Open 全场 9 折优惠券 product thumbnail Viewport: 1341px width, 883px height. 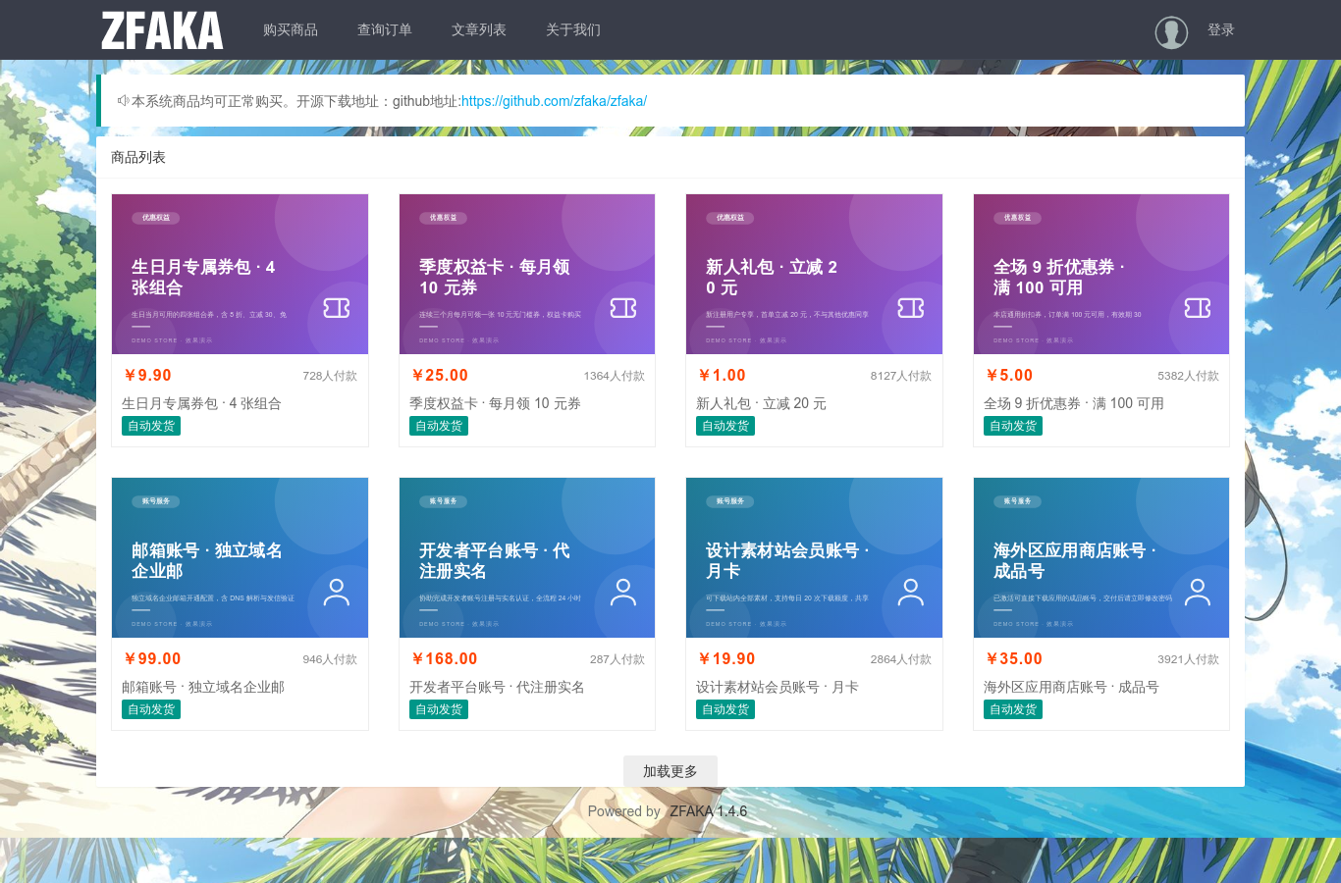coord(1101,274)
